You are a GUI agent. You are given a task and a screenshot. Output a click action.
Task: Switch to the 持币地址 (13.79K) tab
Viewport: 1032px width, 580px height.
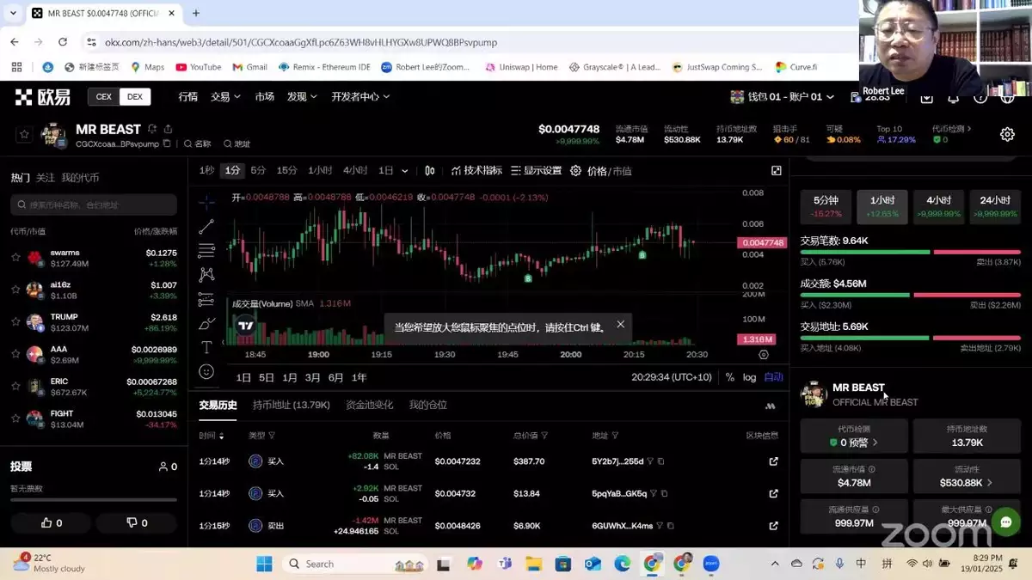point(292,405)
